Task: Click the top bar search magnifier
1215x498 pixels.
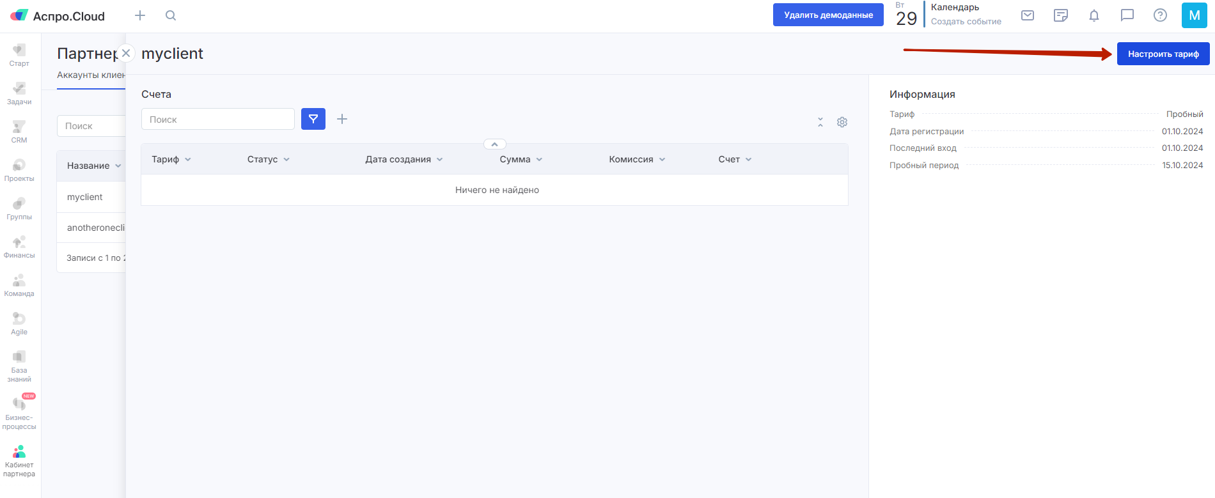Action: click(171, 15)
